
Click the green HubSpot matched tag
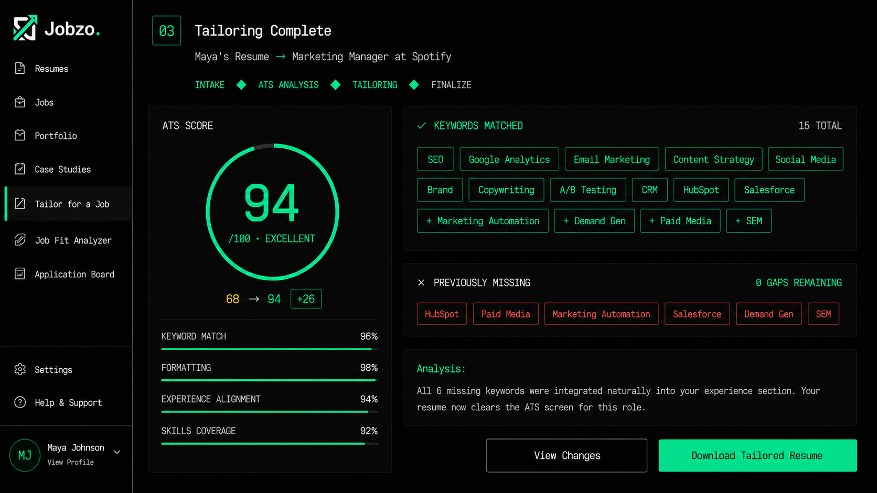pos(701,190)
